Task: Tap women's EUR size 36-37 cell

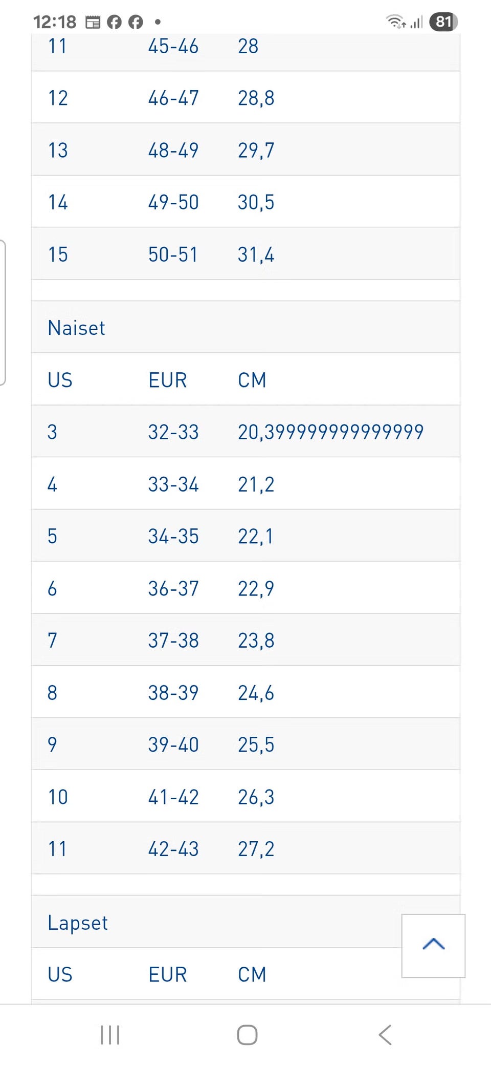Action: pyautogui.click(x=173, y=588)
